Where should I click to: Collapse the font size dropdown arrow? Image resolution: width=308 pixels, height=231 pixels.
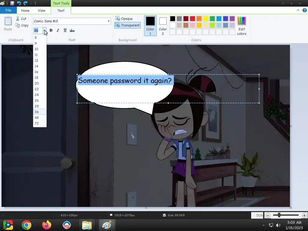click(45, 30)
